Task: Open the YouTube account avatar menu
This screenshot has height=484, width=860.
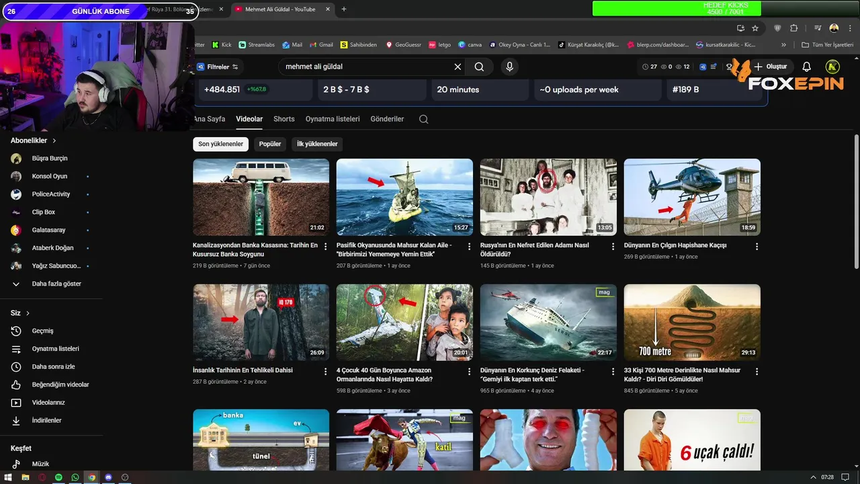Action: click(832, 67)
